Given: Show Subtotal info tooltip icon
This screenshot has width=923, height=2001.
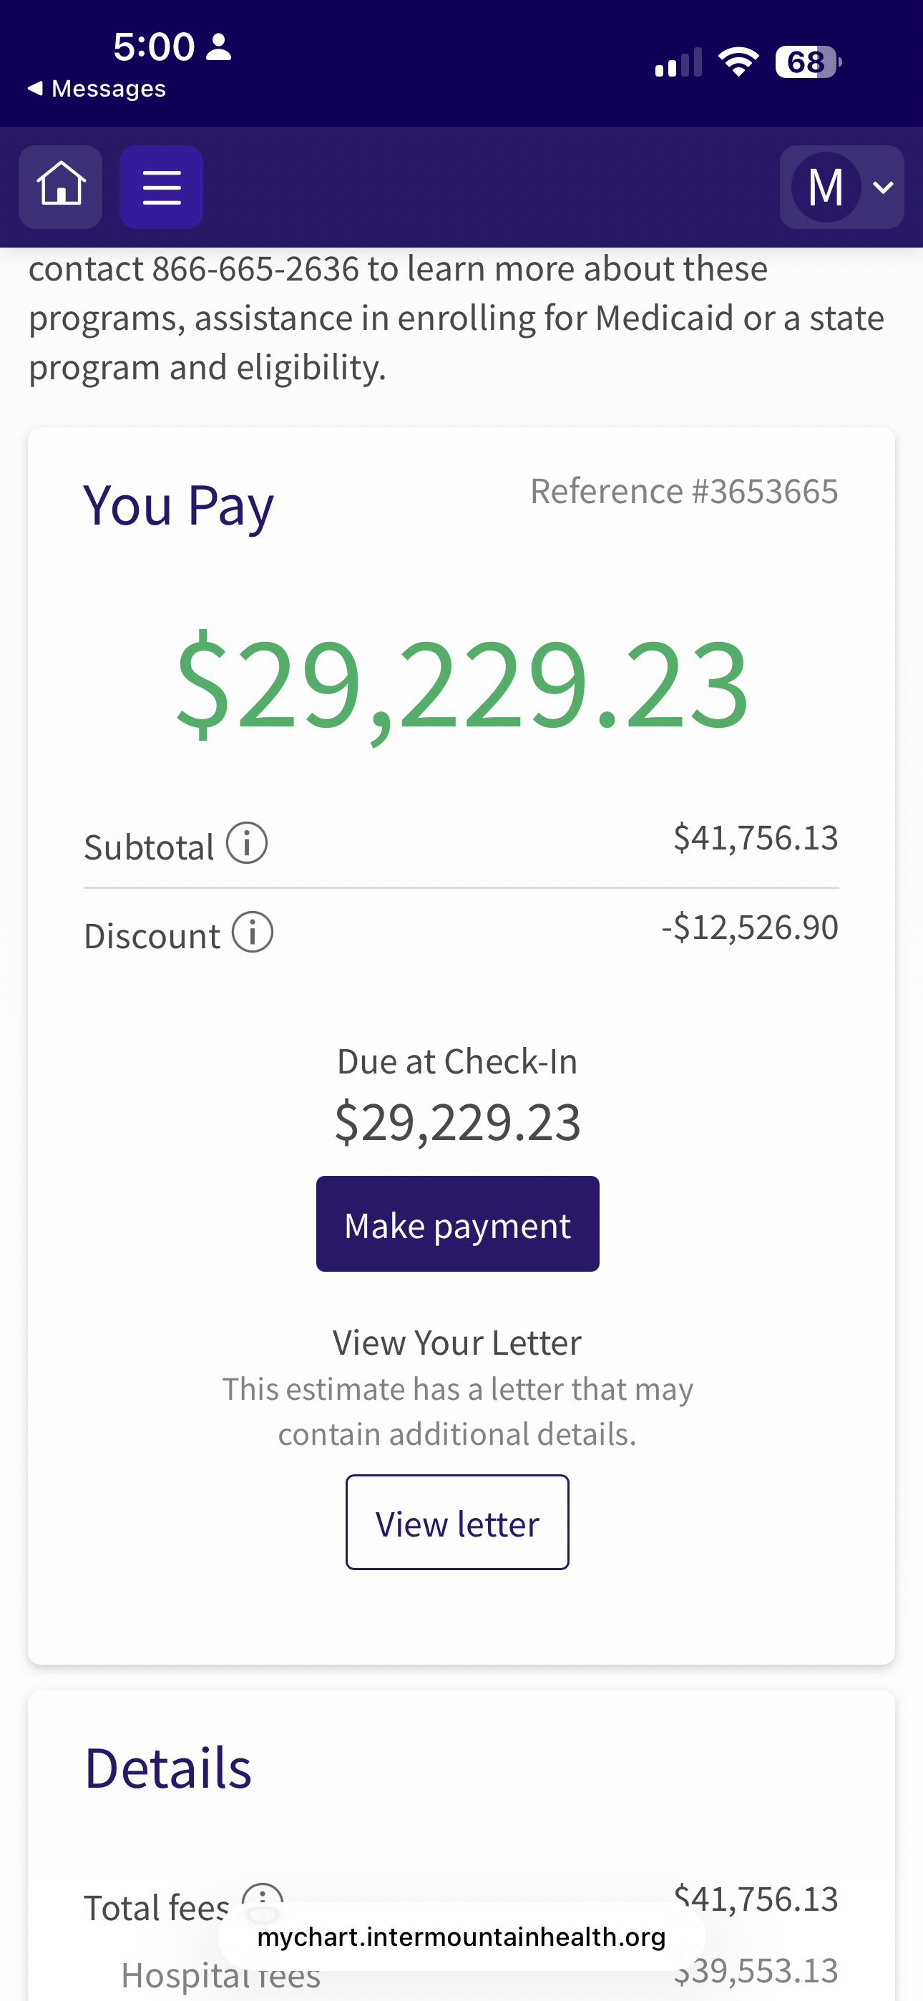Looking at the screenshot, I should 247,843.
